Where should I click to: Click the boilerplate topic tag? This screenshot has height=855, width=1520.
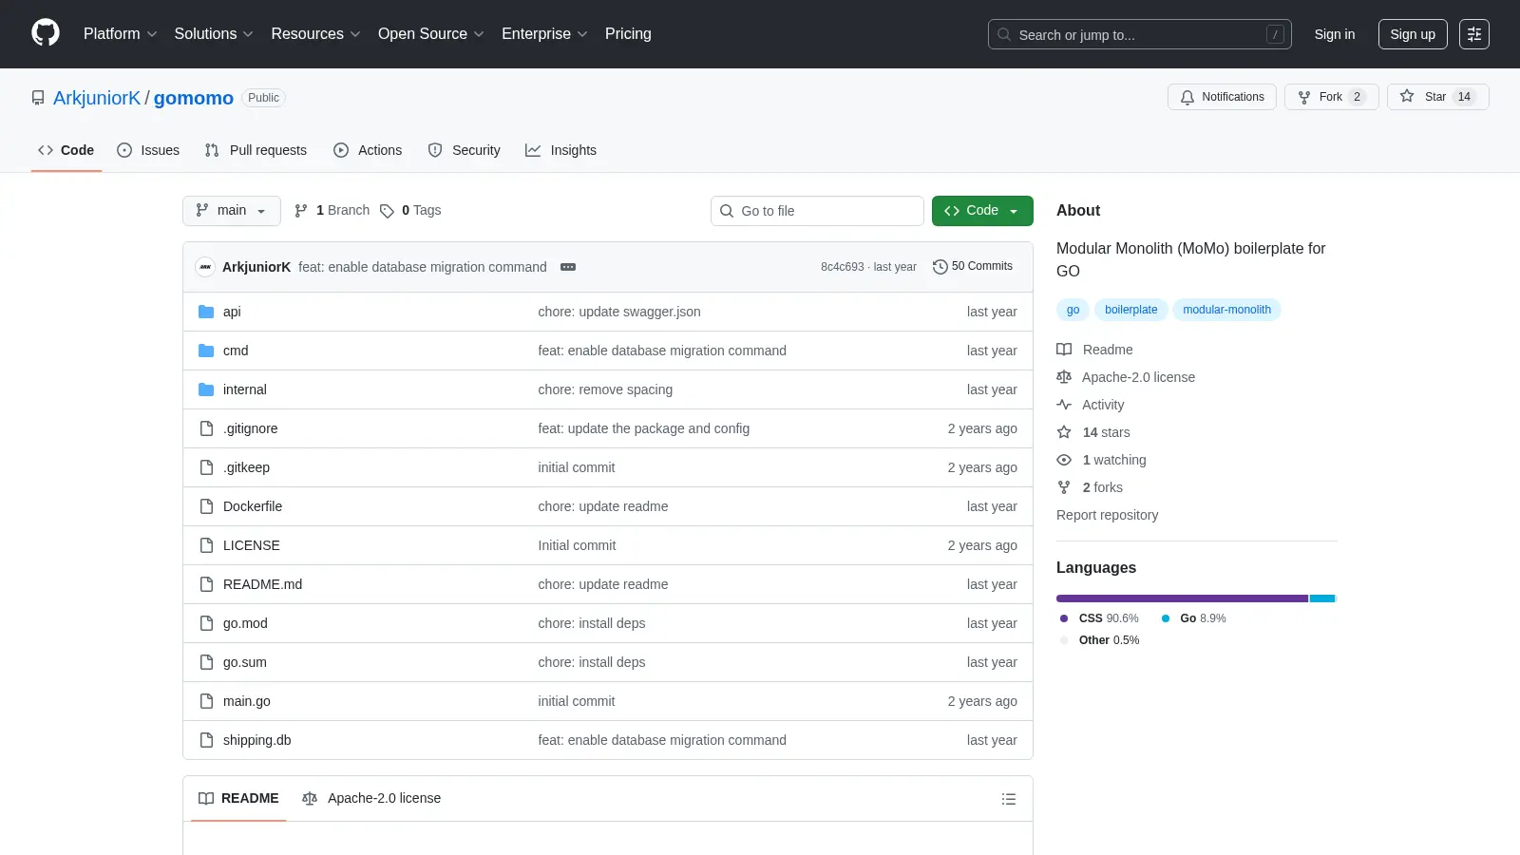tap(1131, 310)
